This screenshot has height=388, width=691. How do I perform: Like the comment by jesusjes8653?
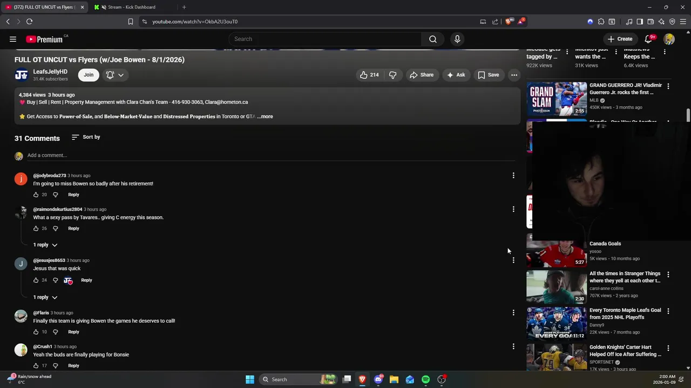(x=36, y=280)
